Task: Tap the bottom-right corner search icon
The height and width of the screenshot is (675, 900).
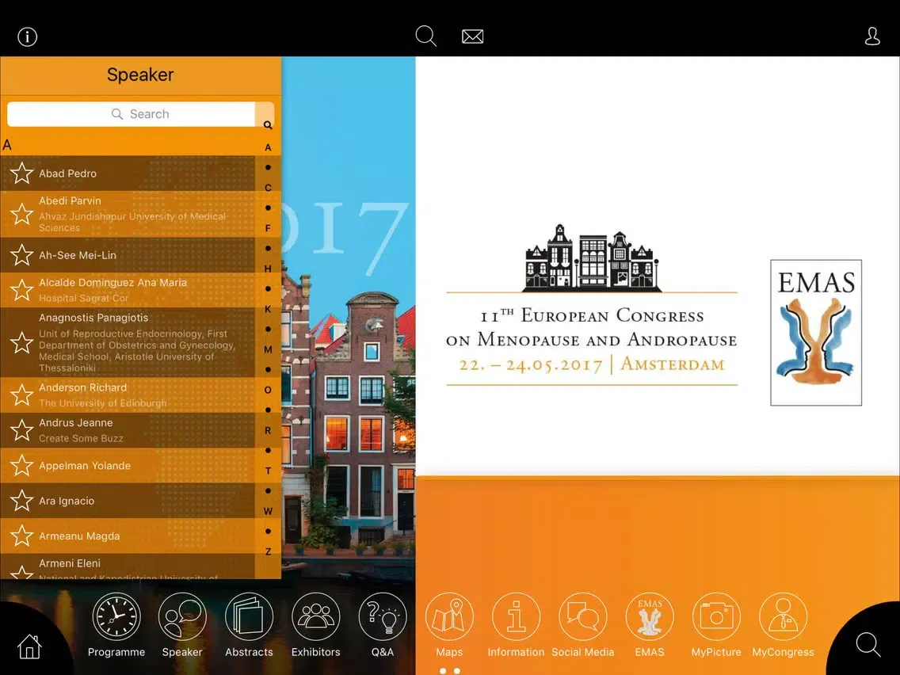Action: click(x=868, y=645)
